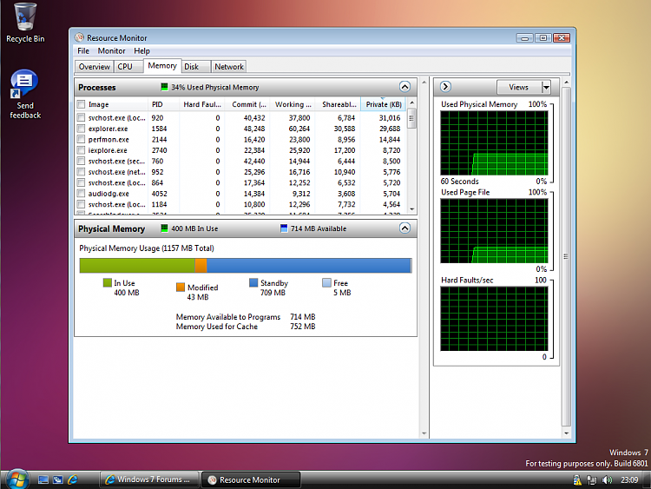
Task: Check the audiodg.exe checkbox
Action: [81, 193]
